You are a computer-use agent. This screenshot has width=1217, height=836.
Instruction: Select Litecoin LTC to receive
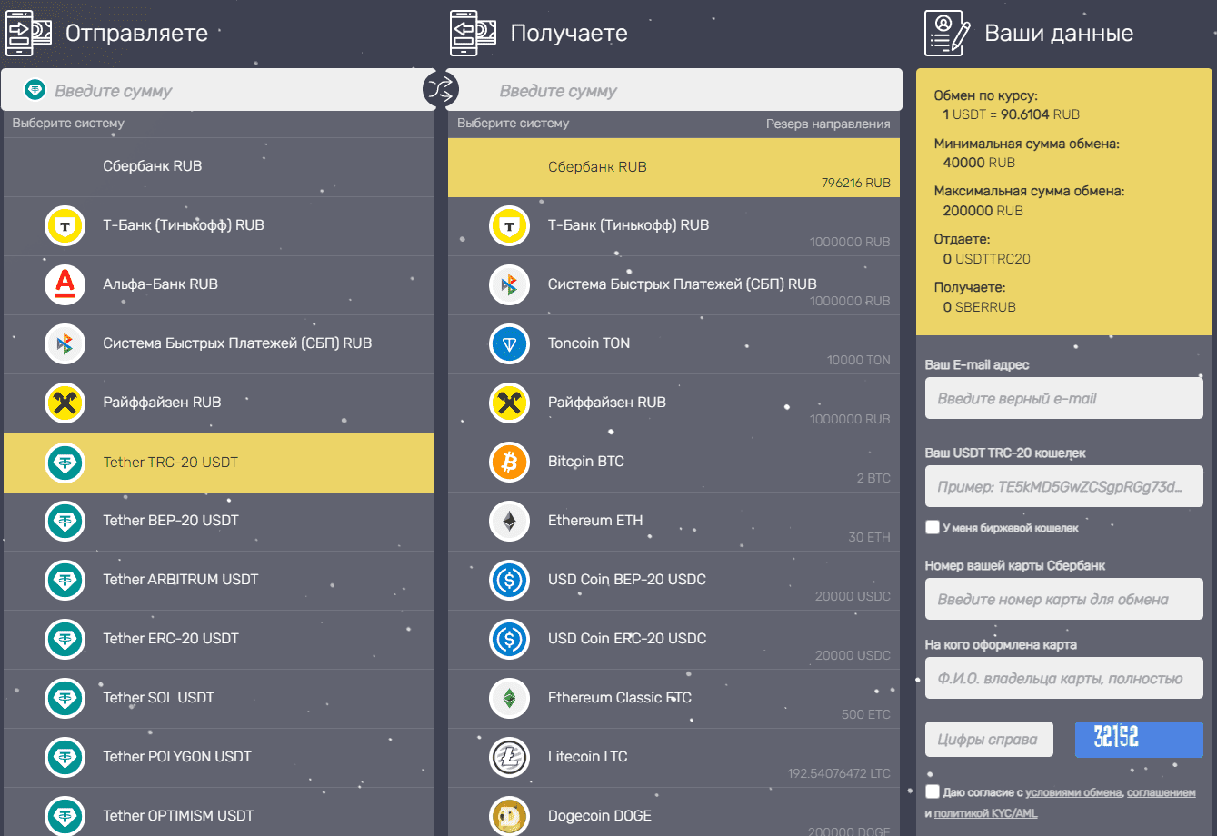[673, 758]
